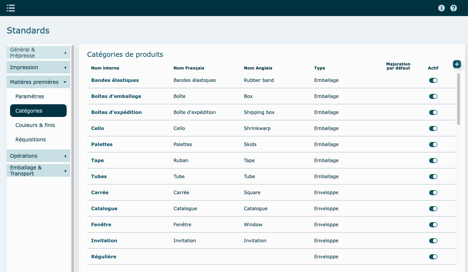Expand the Emballage & Transport section
This screenshot has width=468, height=272.
[38, 171]
